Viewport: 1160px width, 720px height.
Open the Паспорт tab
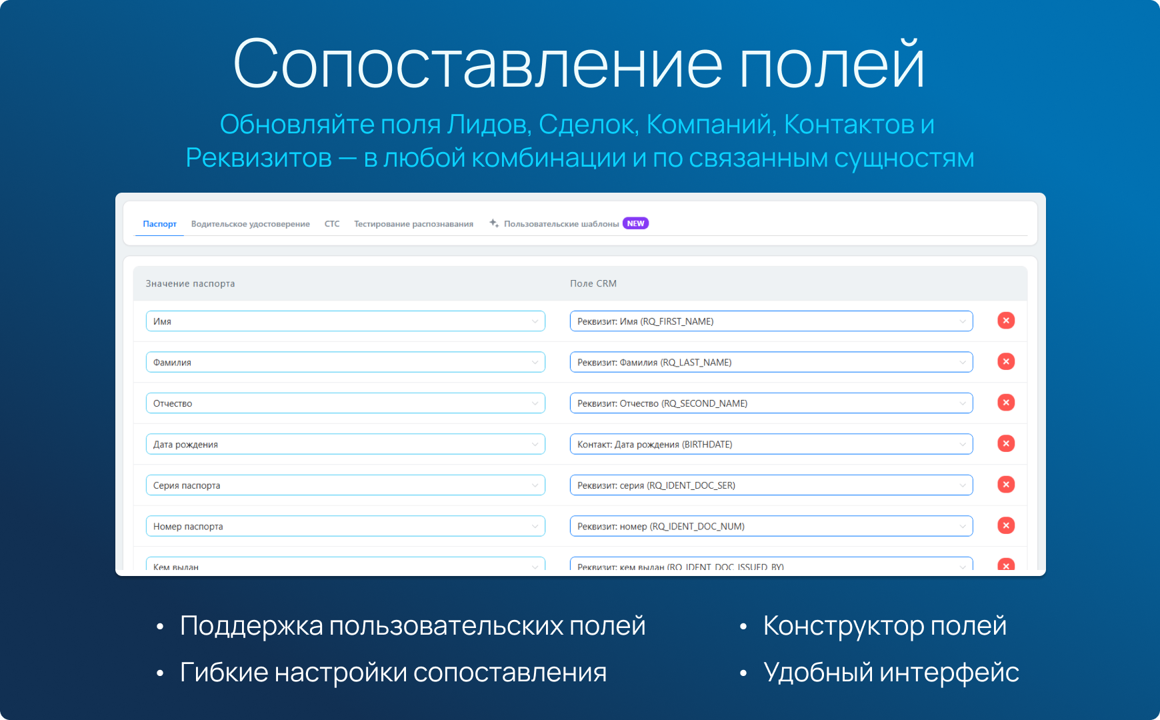coord(159,224)
